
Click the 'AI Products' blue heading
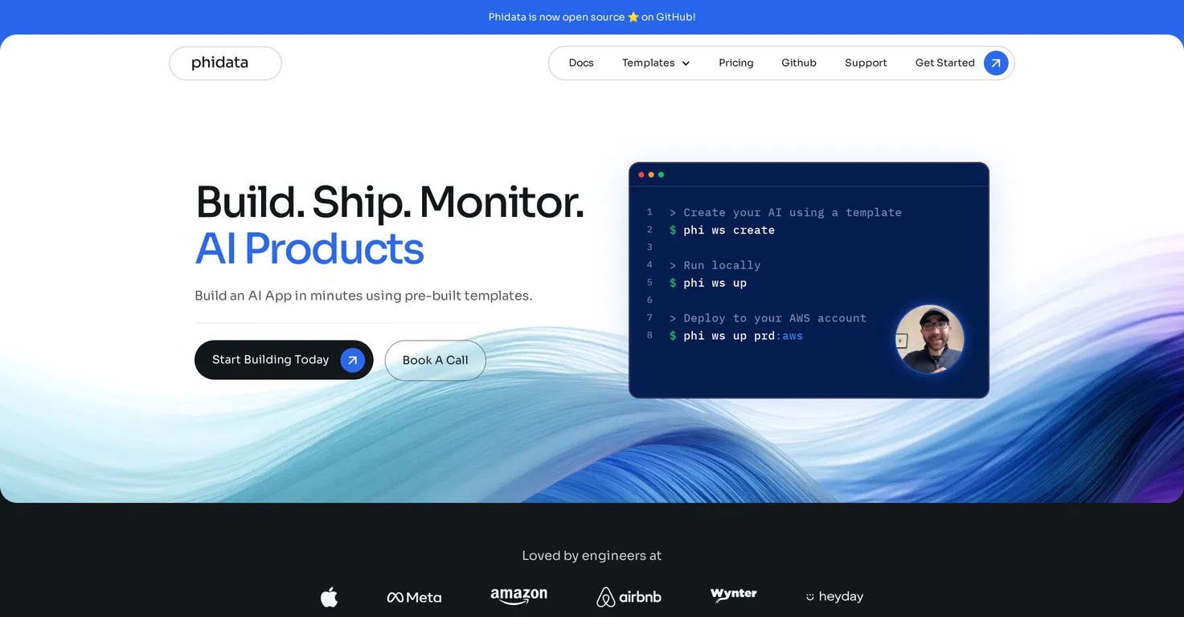[x=309, y=249]
